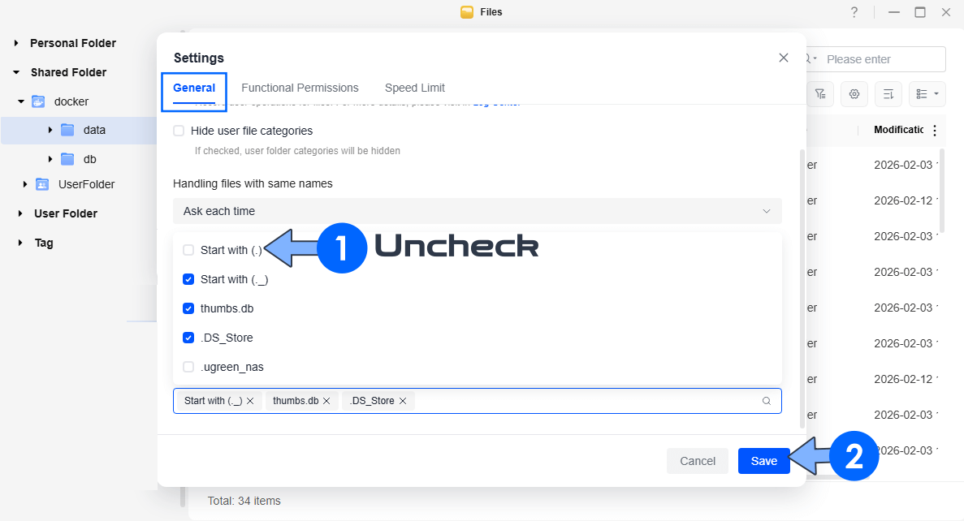This screenshot has height=521, width=964.
Task: Expand the Personal Folder tree node
Action: tap(16, 43)
